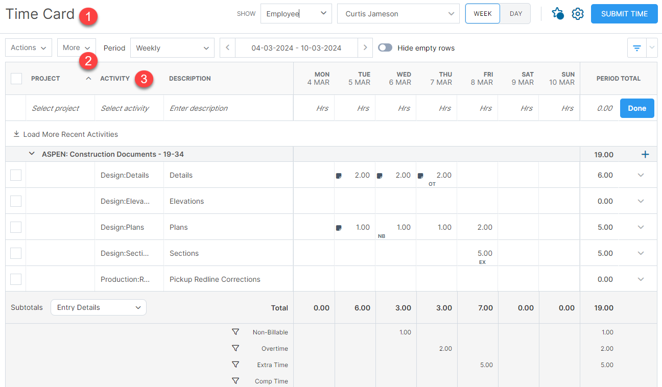The image size is (662, 387).
Task: Click the Enter description field
Action: (x=228, y=108)
